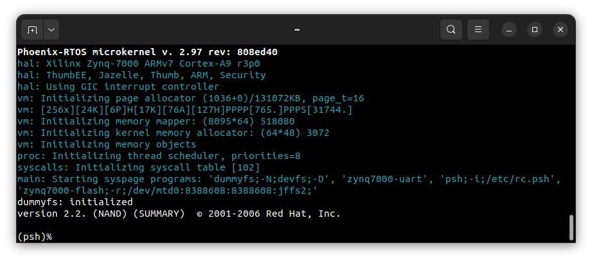Viewport: 592px width, 261px height.
Task: Click the 'Using GIC interrupt controller' line
Action: click(x=118, y=87)
